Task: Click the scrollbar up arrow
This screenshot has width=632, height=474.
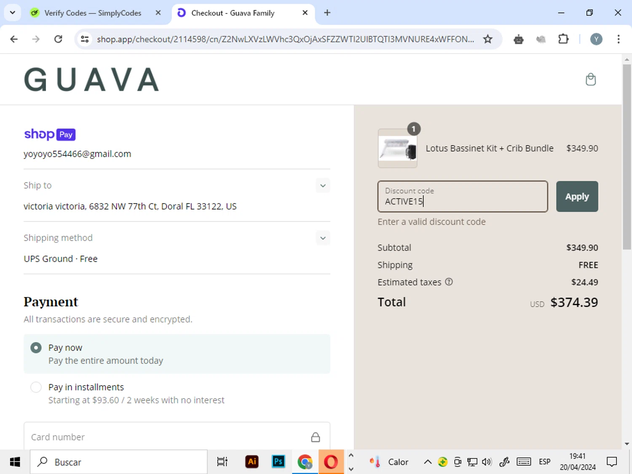Action: click(x=627, y=59)
